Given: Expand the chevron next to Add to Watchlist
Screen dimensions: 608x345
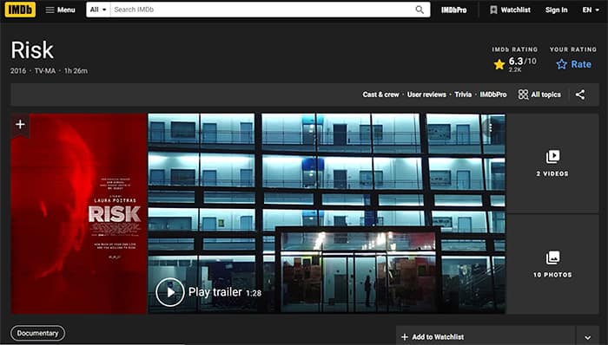Looking at the screenshot, I should point(588,337).
